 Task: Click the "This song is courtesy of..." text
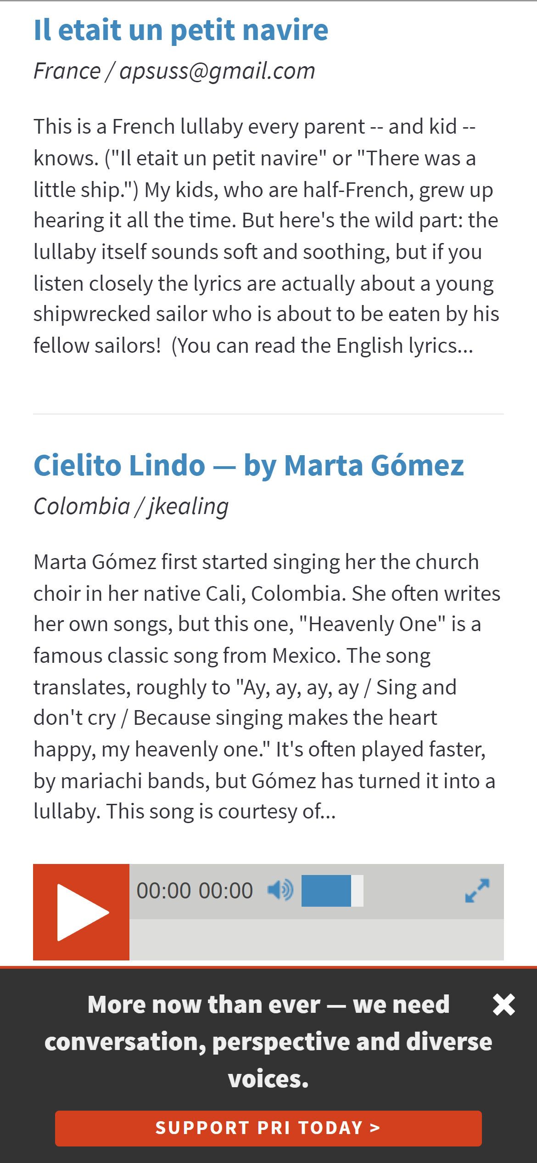(221, 812)
